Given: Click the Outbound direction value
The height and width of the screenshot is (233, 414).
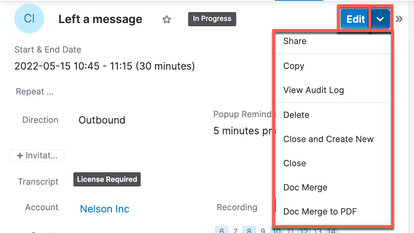Looking at the screenshot, I should [102, 120].
